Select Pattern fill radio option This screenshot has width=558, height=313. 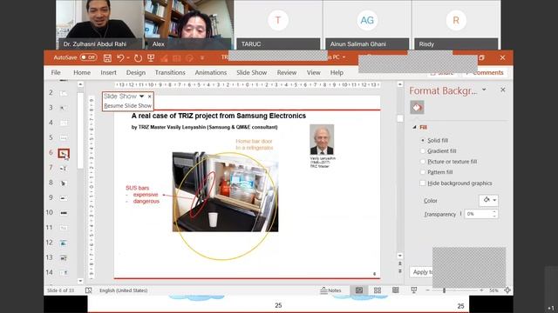(422, 172)
